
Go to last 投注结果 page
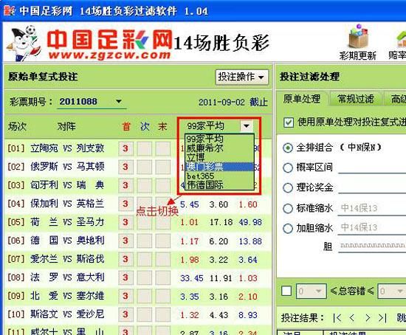click(x=382, y=317)
